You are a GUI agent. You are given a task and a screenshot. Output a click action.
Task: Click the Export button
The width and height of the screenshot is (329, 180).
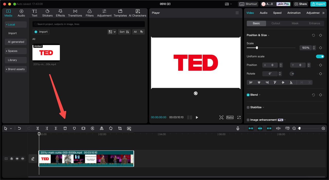(318, 4)
